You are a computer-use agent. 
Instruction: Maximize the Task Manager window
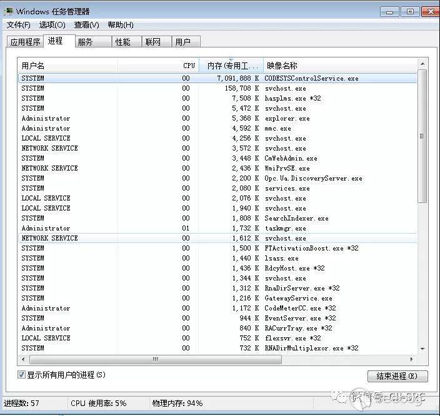click(x=410, y=12)
